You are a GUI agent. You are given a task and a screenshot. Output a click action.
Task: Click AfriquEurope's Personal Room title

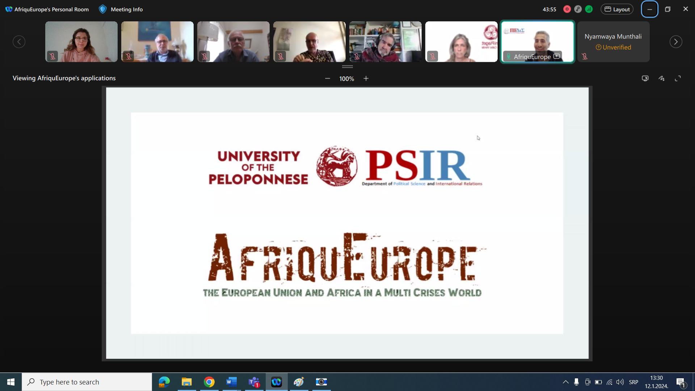pos(51,9)
